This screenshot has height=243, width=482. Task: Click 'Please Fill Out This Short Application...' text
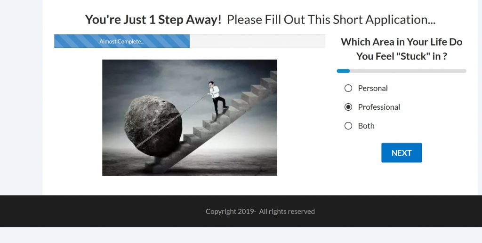(331, 20)
